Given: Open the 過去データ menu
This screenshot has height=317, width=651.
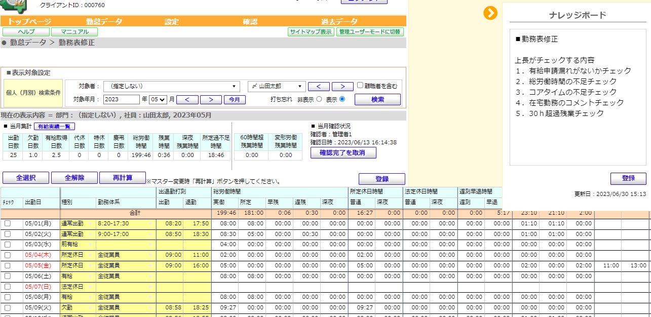Looking at the screenshot, I should [339, 22].
